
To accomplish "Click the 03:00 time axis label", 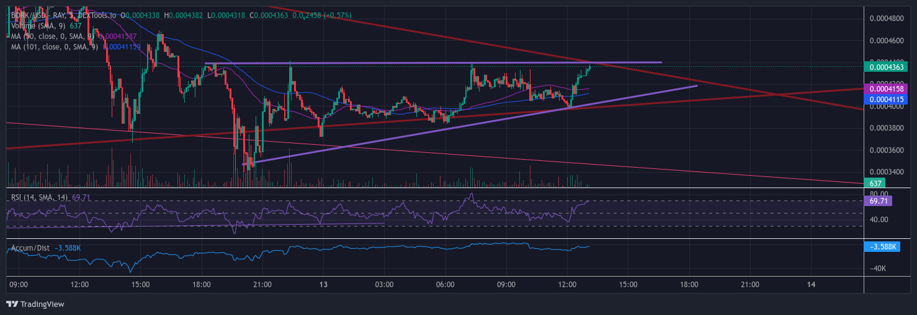I will click(x=385, y=285).
